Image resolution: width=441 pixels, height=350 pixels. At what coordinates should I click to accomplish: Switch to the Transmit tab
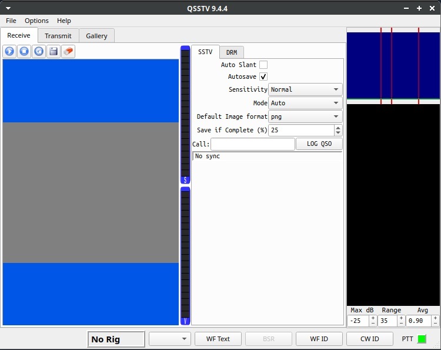(x=58, y=36)
